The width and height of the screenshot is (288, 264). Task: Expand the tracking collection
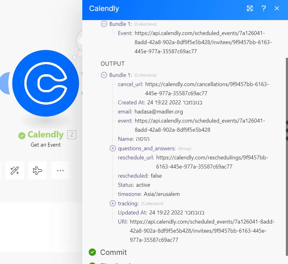coord(112,203)
